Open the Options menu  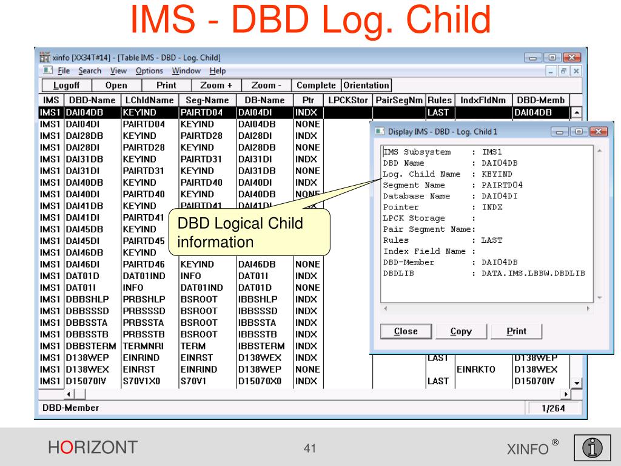click(x=149, y=71)
